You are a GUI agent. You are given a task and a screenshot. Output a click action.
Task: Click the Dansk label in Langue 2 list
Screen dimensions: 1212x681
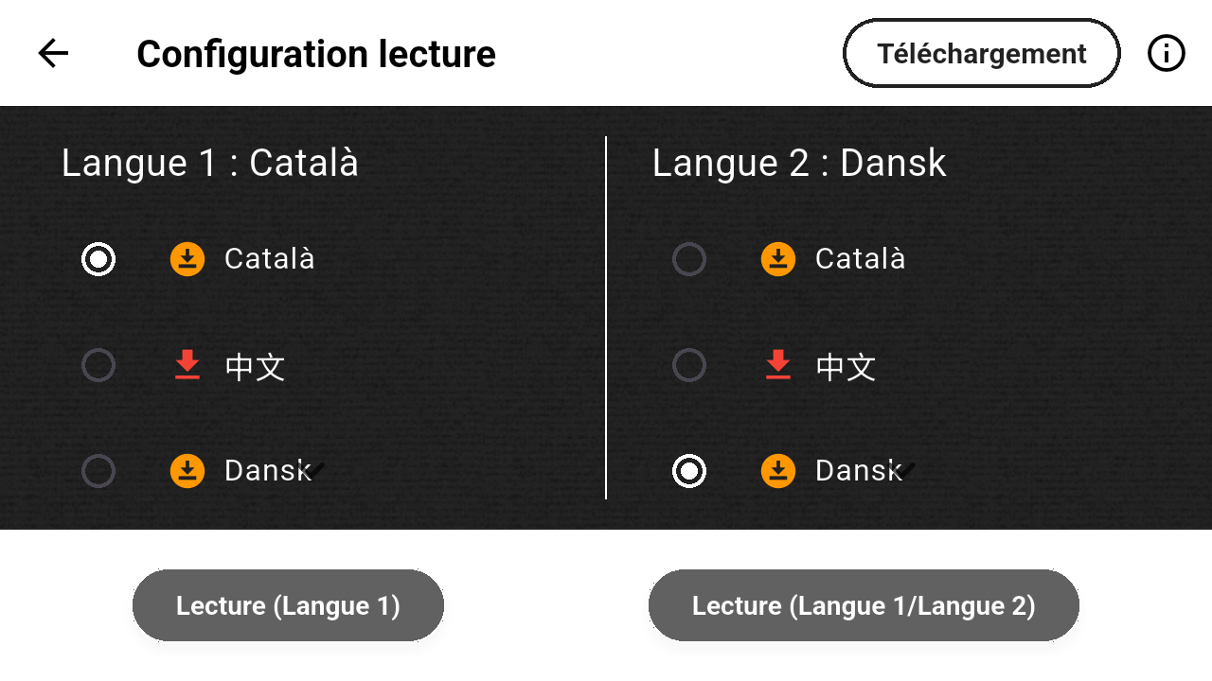[858, 471]
